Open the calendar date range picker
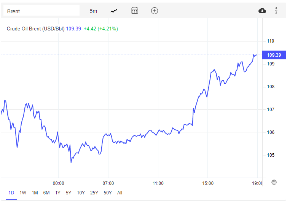This screenshot has height=202, width=287. coord(135,11)
